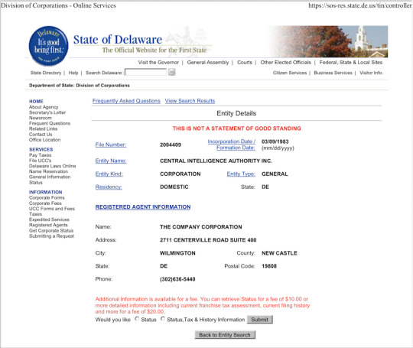Click the search go icon button
Image resolution: width=413 pixels, height=348 pixels.
point(172,72)
